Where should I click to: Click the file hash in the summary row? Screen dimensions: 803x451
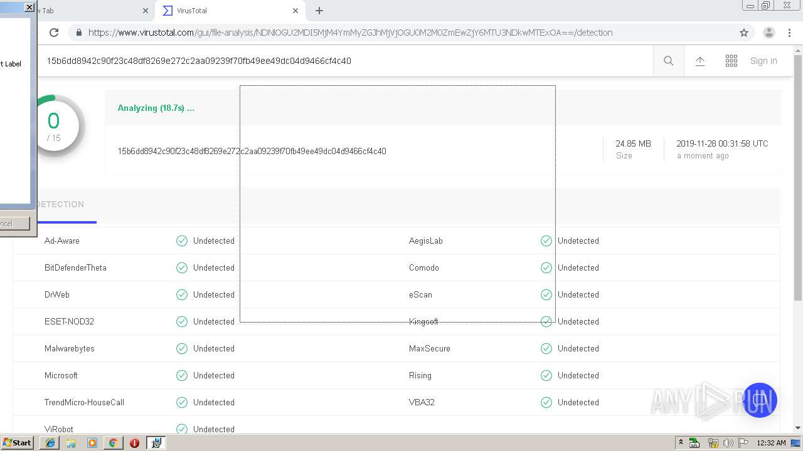pos(252,151)
